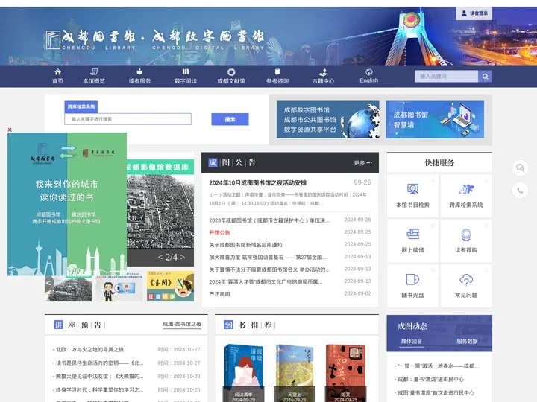Open the 本馆概览 nav menu
Image resolution: width=537 pixels, height=402 pixels.
coord(93,76)
